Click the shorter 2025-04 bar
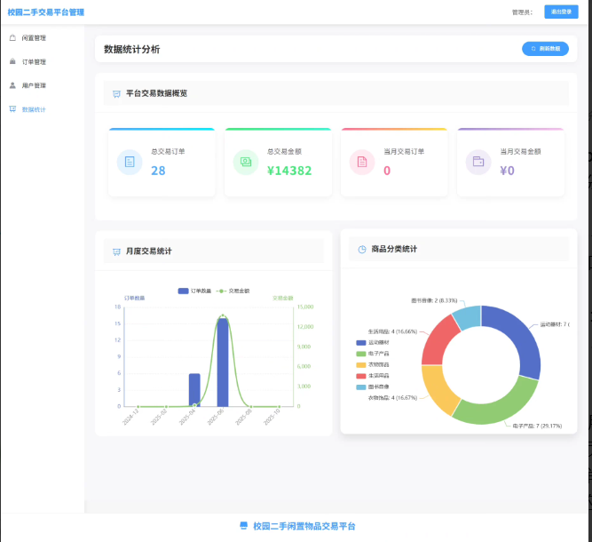Viewport: 592px width, 542px height. pyautogui.click(x=194, y=390)
